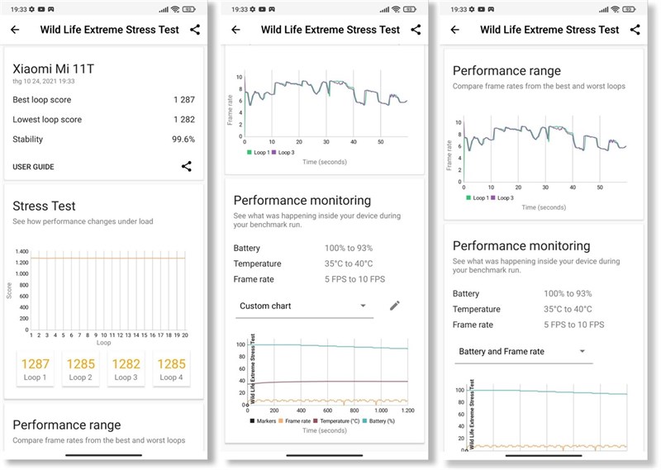This screenshot has height=470, width=661.
Task: Tap Markers legend entry in custom chart
Action: click(x=263, y=421)
